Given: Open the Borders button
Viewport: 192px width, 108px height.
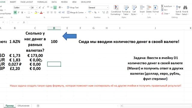Looking at the screenshot, I should 29,12.
